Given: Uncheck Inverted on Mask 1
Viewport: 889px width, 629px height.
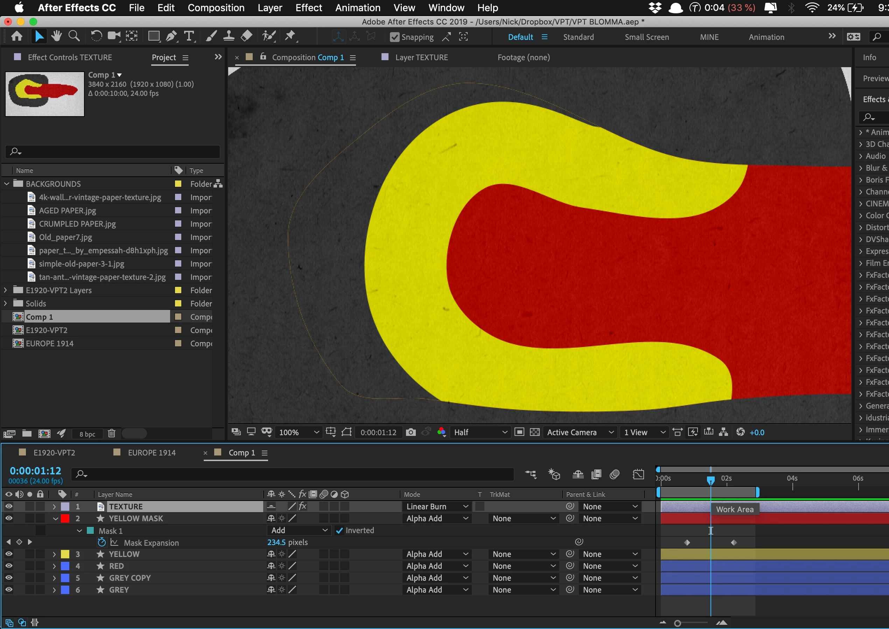Looking at the screenshot, I should pos(339,531).
